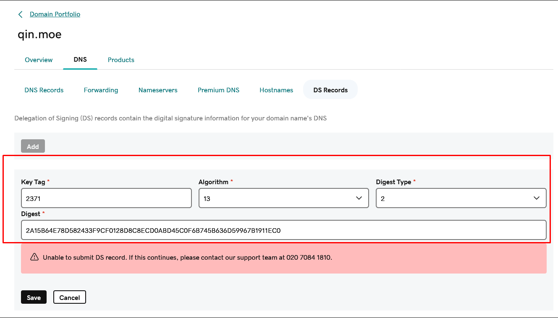Click the warning triangle icon

tap(34, 257)
